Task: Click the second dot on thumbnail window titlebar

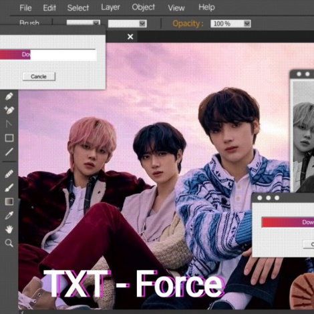Action: (x=307, y=74)
